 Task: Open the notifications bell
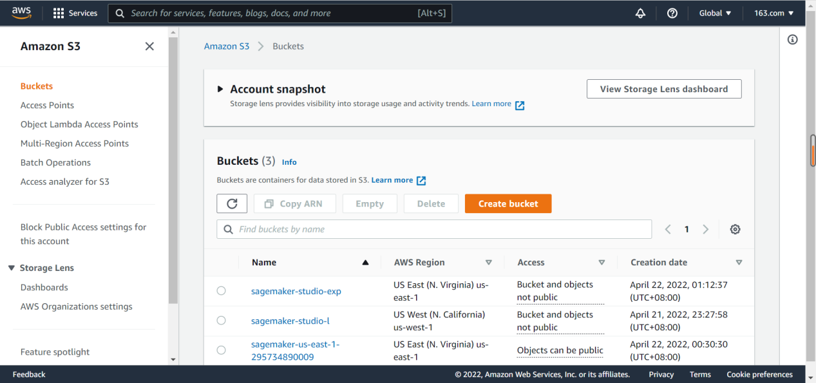(640, 13)
